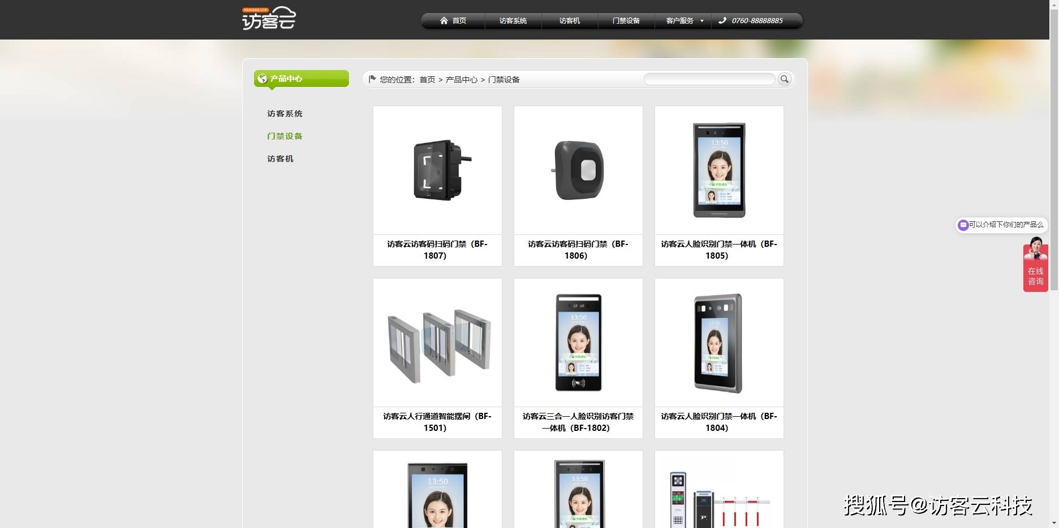Screen dimensions: 1059x528
Task: Click the magnifier search icon
Action: coord(785,80)
